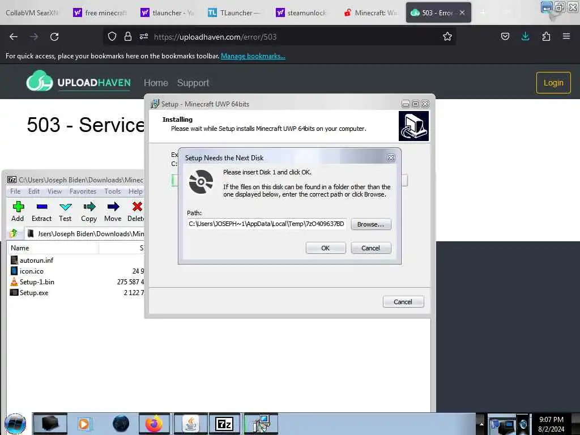Image resolution: width=580 pixels, height=435 pixels.
Task: Close the 503 - Error tab
Action: pos(462,12)
